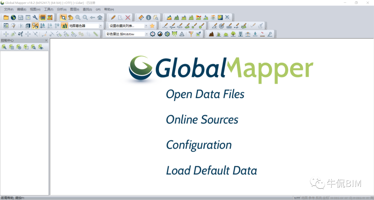Click the Lidar triangle icon

182,34
